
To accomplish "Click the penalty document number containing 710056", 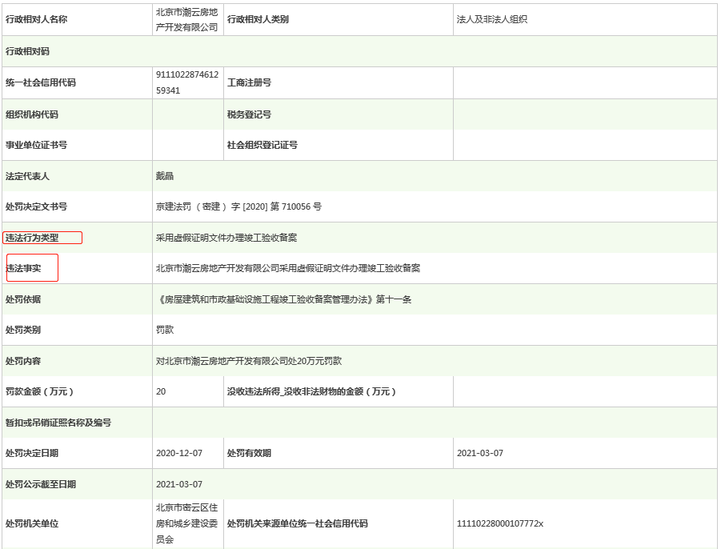I will click(238, 206).
